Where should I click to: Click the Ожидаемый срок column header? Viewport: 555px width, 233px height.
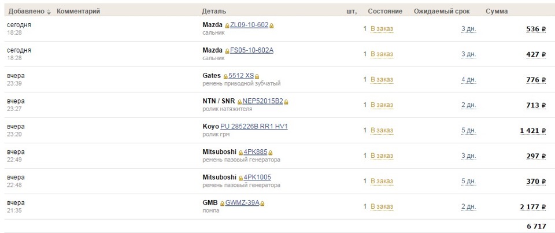click(442, 12)
